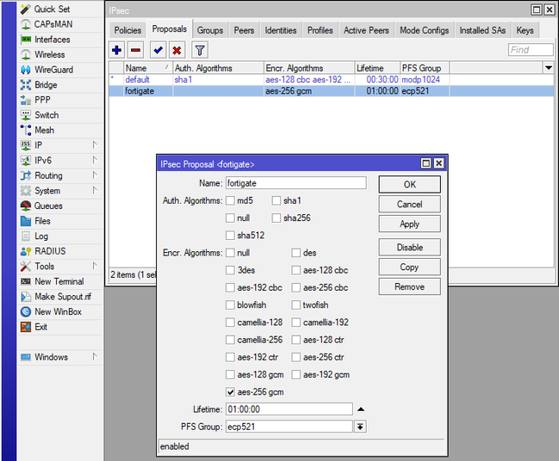Image resolution: width=559 pixels, height=461 pixels.
Task: Click the red X disable icon
Action: pos(177,51)
